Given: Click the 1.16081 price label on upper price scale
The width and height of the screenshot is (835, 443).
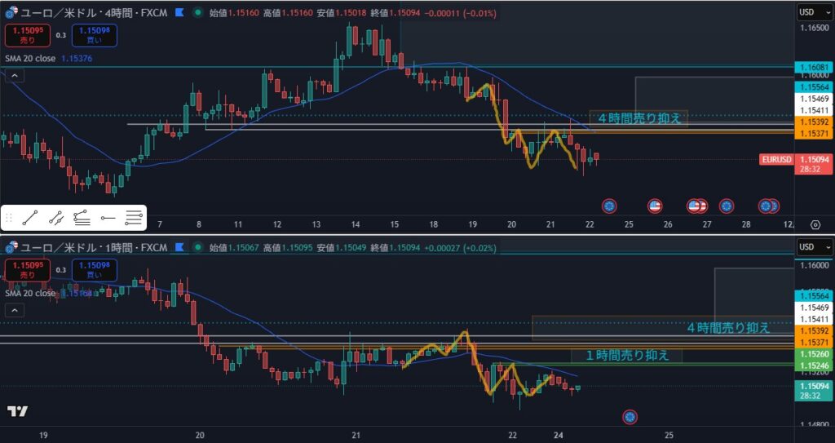Looking at the screenshot, I should [x=813, y=68].
